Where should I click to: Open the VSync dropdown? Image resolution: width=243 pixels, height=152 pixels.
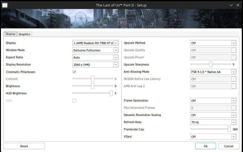(213, 137)
